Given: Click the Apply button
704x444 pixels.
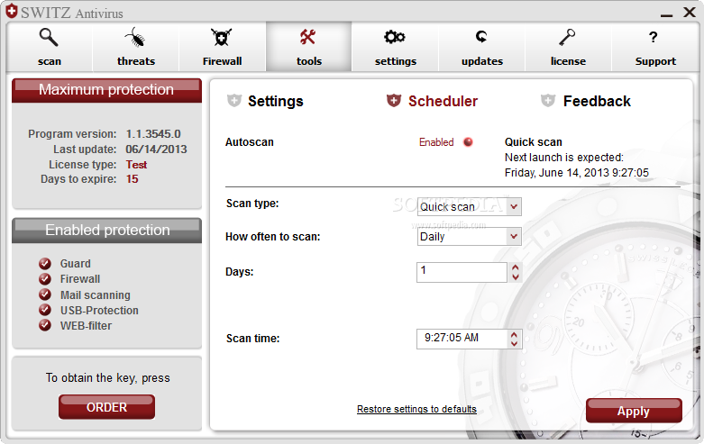Looking at the screenshot, I should (x=634, y=411).
